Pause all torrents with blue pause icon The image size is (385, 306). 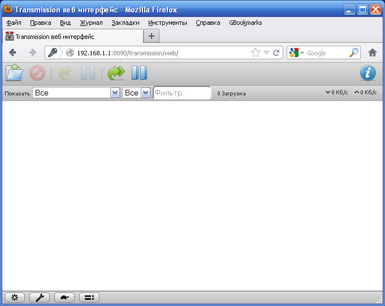pyautogui.click(x=139, y=73)
